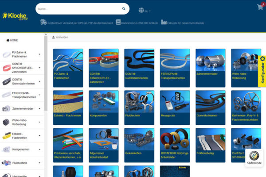
Task: Click the Trusted Shops Käuferschutz badge
Action: (254, 158)
